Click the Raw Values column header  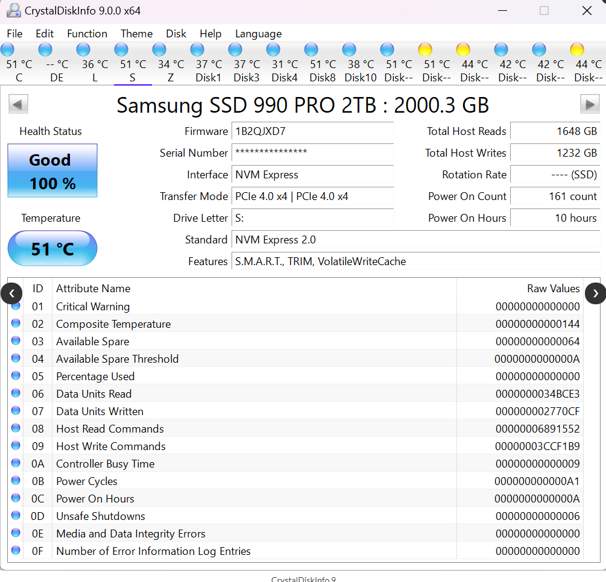click(x=520, y=289)
